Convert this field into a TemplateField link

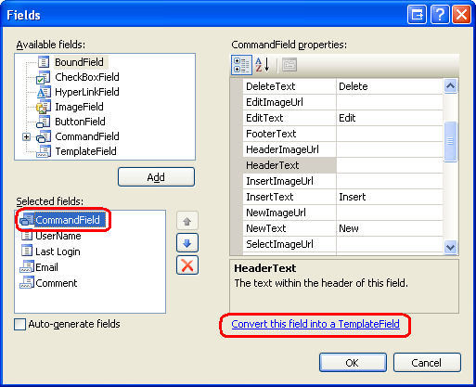[315, 324]
